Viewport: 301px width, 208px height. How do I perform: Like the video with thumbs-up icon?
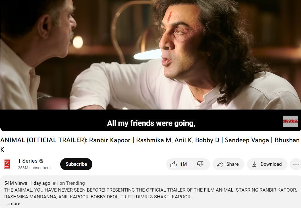[x=173, y=164]
